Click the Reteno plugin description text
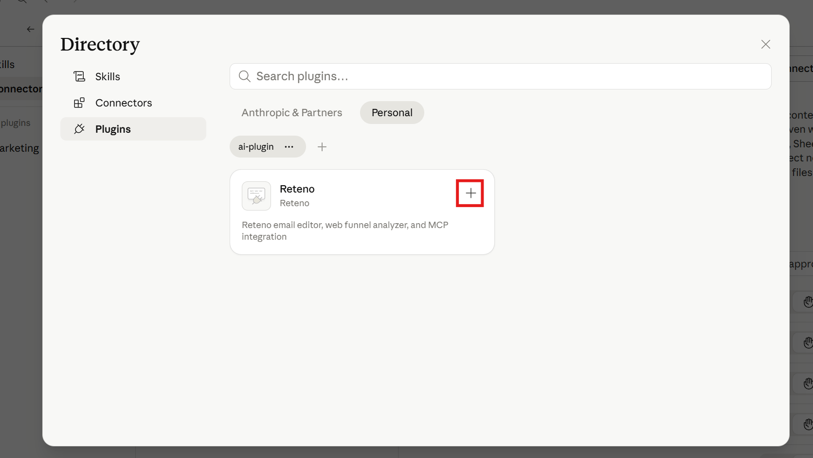The image size is (813, 458). 345,231
